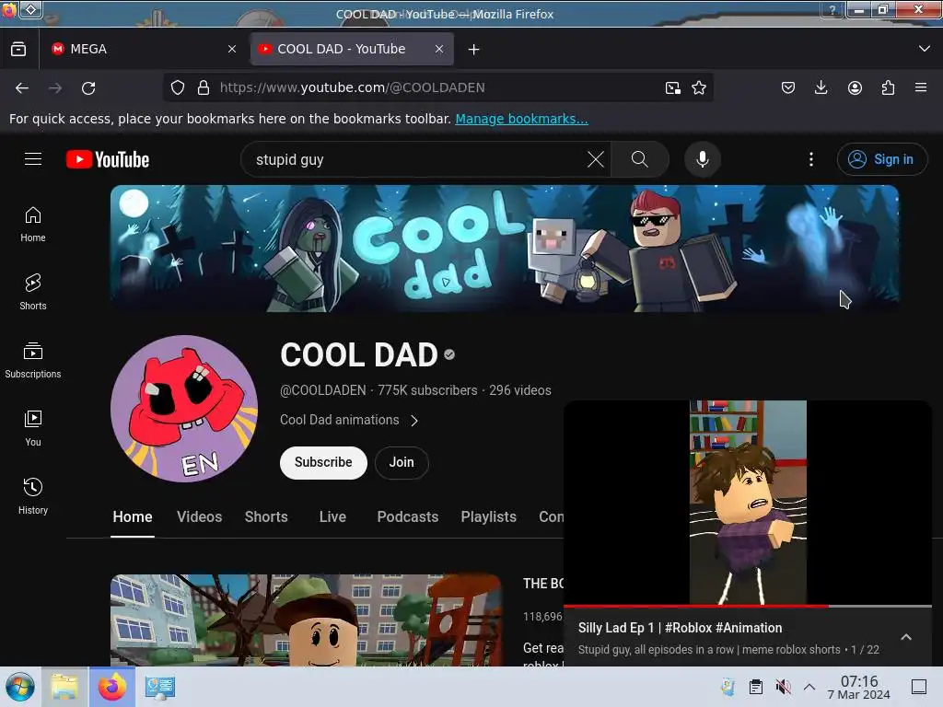Open a new tab with plus button

pos(474,50)
